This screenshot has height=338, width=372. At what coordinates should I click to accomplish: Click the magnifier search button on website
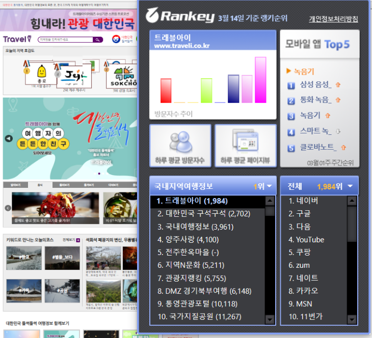[97, 40]
